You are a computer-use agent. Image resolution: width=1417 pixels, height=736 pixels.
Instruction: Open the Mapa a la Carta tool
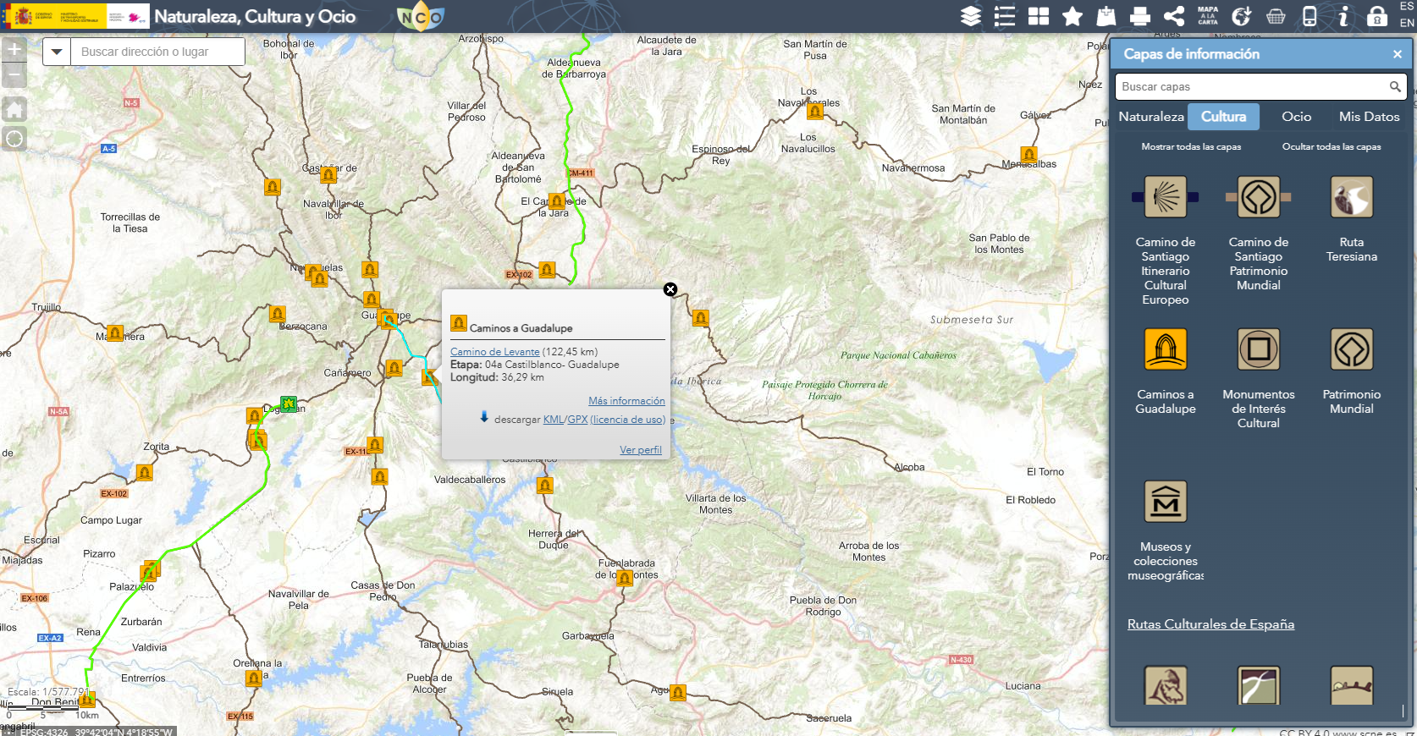[x=1208, y=16]
